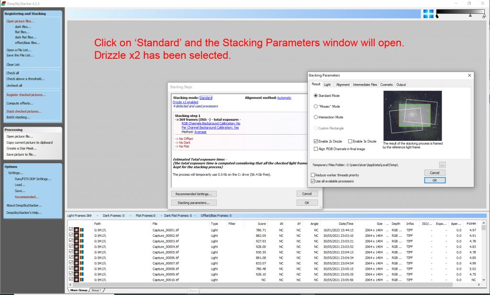Click the file list scroll down arrow
Screen dimensions: 490x295
coord(484,280)
